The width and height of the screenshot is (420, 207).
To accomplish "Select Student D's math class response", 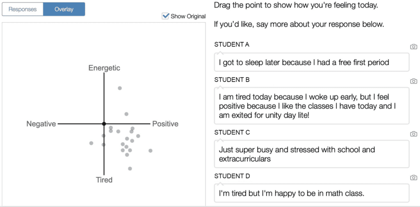I will (312, 193).
